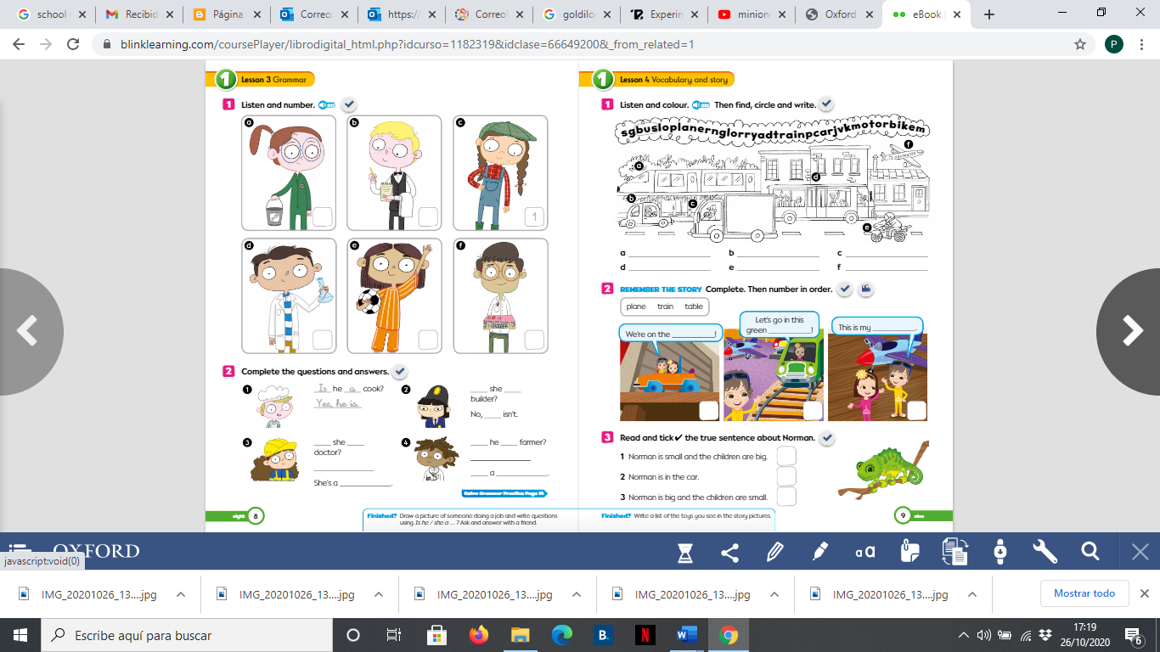Click the share icon on the bottom toolbar
The width and height of the screenshot is (1160, 652).
pos(729,552)
